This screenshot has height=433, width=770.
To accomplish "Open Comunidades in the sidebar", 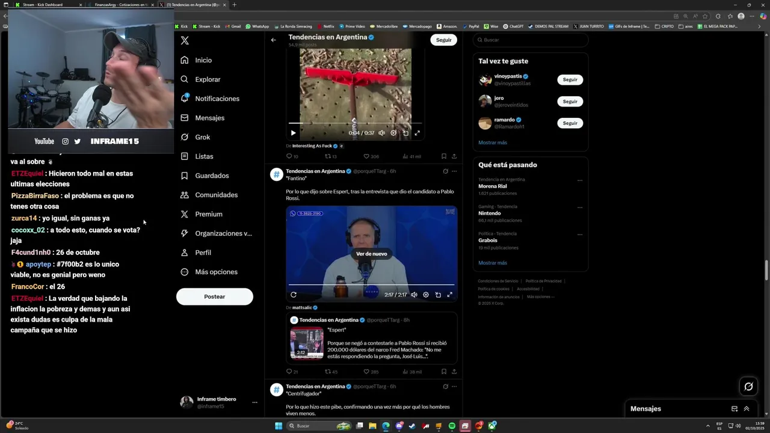I will [x=209, y=195].
